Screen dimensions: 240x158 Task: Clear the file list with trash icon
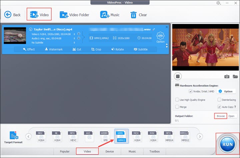click(x=139, y=15)
